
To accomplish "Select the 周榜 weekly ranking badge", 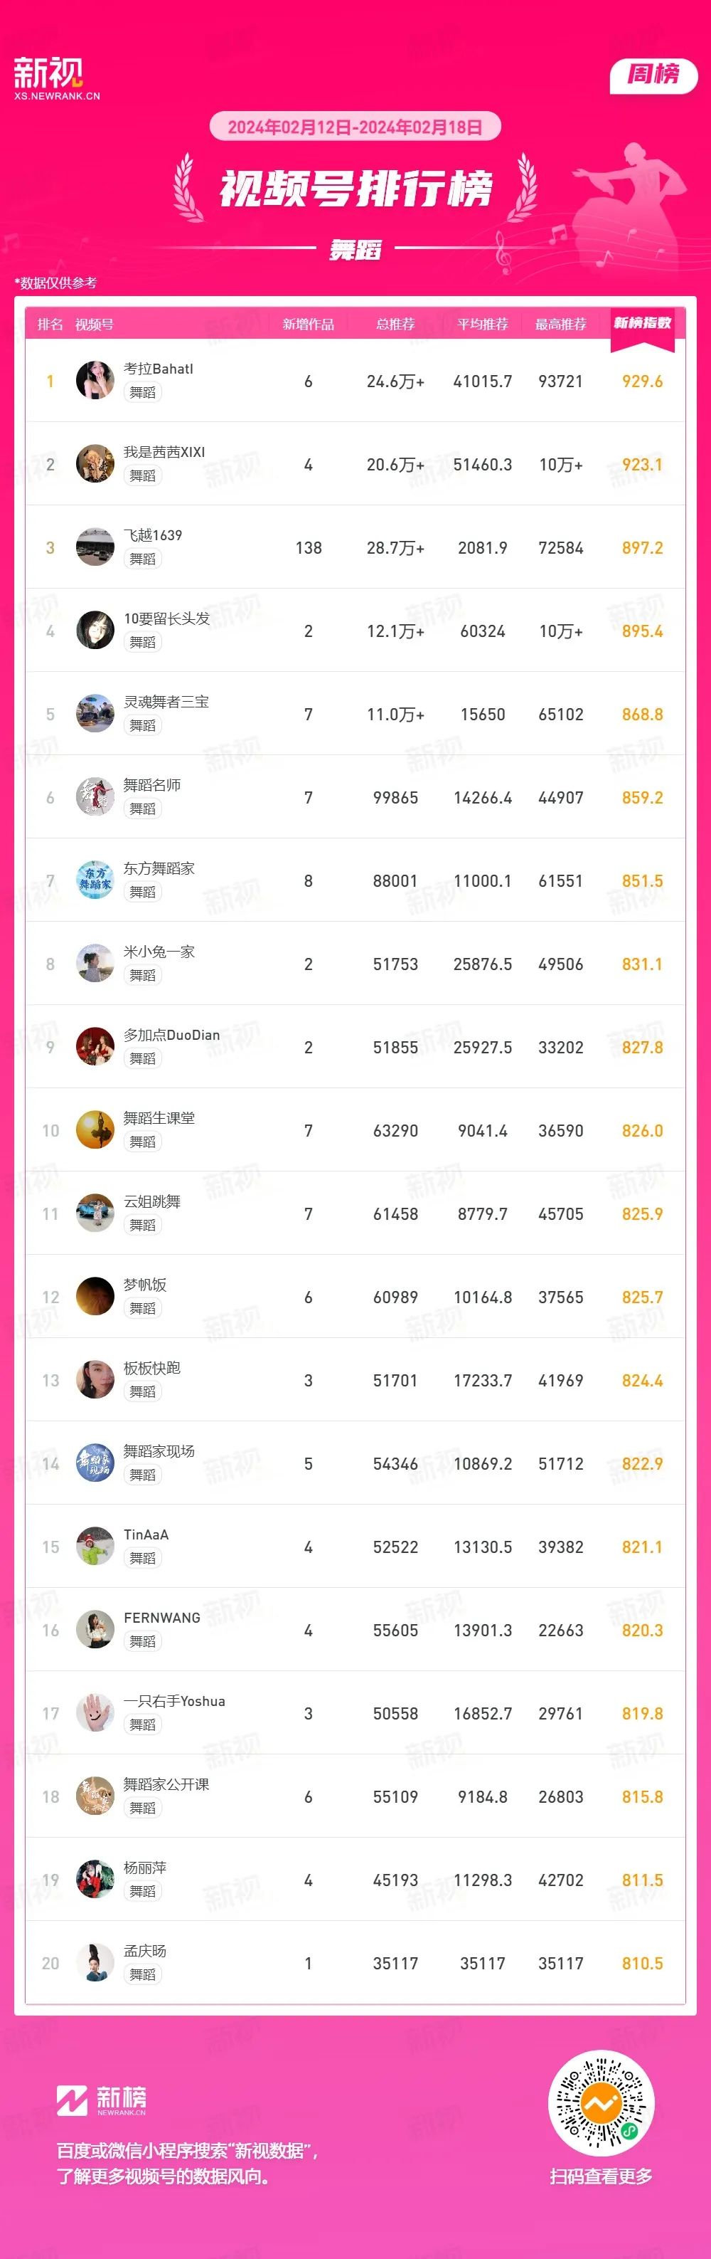I will coord(653,75).
